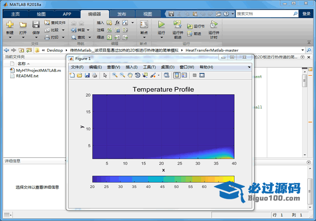Viewport: 316px width, 221px height.
Task: Click the address bar search magnifier icon
Action: pos(308,50)
